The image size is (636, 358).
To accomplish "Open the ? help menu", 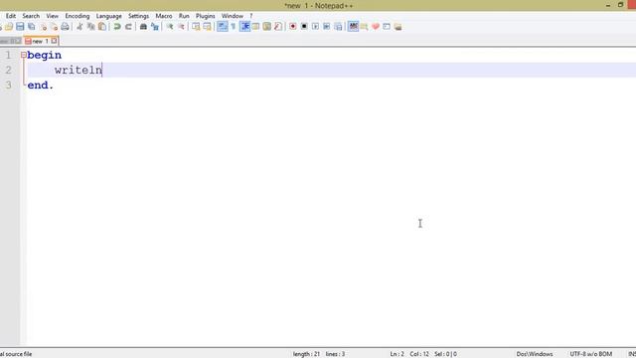I will pos(251,16).
